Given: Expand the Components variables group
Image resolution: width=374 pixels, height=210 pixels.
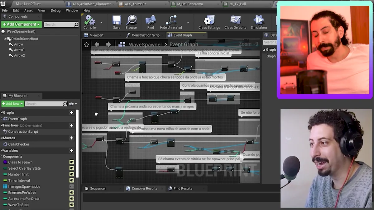Looking at the screenshot, I should pyautogui.click(x=2, y=157).
